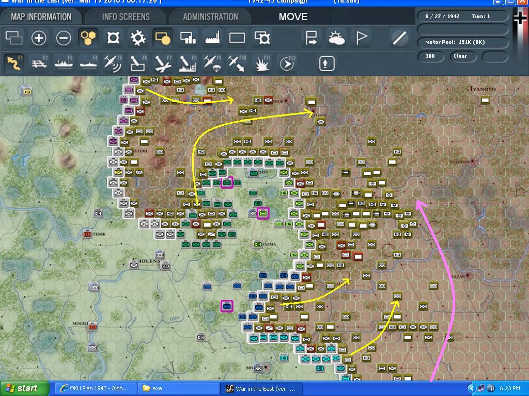Select the F10 air transfer mode

coord(238,63)
